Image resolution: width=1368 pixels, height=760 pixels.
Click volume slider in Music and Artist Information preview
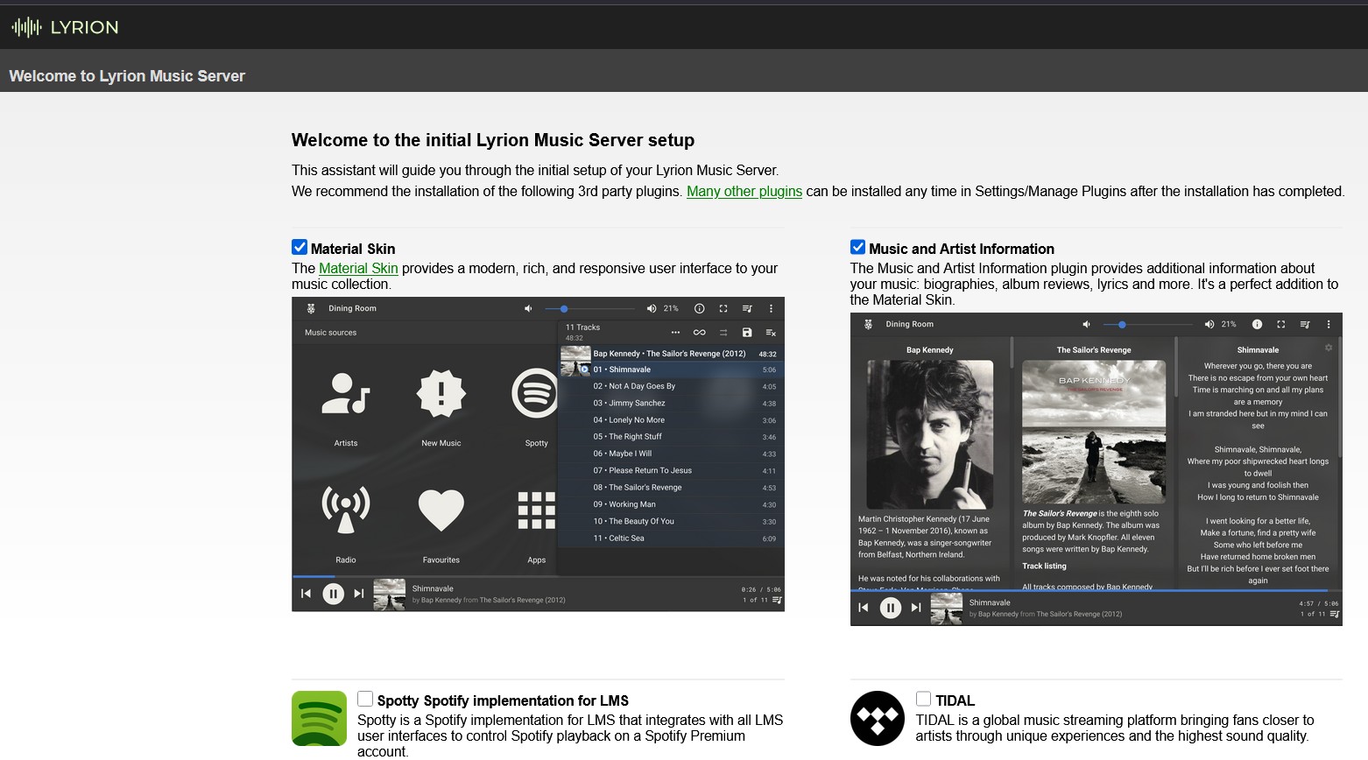tap(1147, 324)
